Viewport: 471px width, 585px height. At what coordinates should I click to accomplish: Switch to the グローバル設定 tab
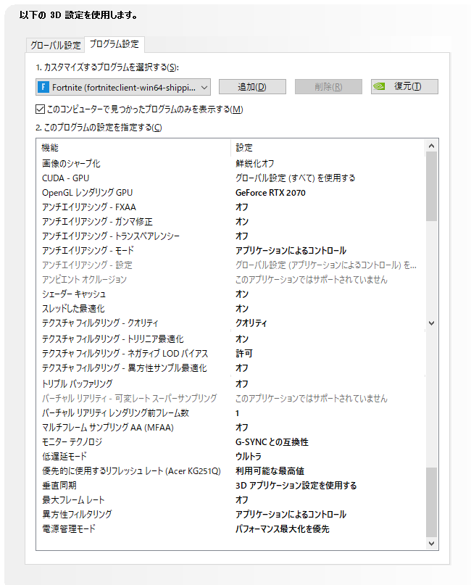(x=56, y=45)
